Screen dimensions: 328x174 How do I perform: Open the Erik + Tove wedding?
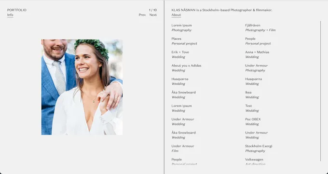coord(180,54)
